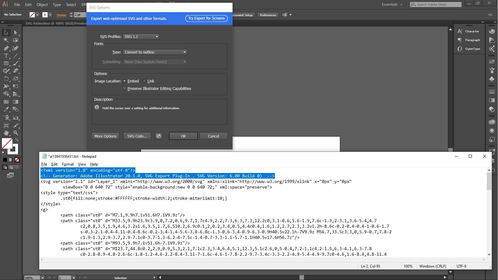Select the Eraser tool

(16, 71)
